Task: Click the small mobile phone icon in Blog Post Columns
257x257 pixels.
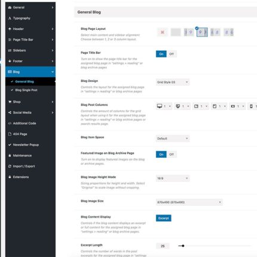Action: coord(251,106)
